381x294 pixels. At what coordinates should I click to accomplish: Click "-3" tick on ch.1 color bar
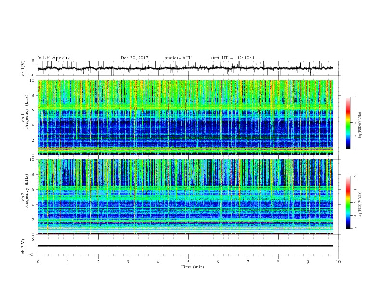pos(355,97)
